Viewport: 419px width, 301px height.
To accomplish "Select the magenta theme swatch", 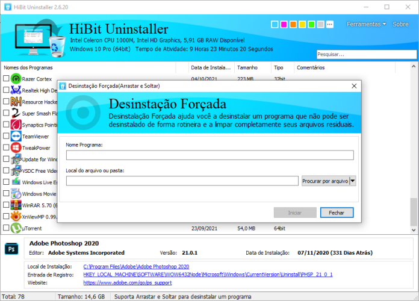I will [284, 24].
